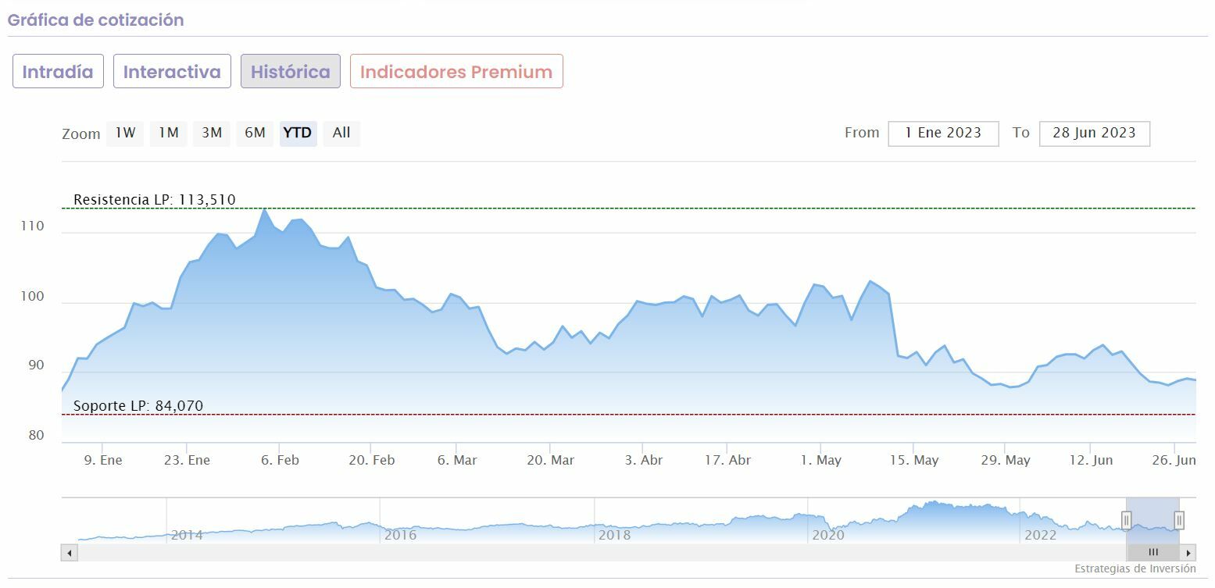Activate the YTD zoom button
The height and width of the screenshot is (588, 1215).
pyautogui.click(x=298, y=133)
